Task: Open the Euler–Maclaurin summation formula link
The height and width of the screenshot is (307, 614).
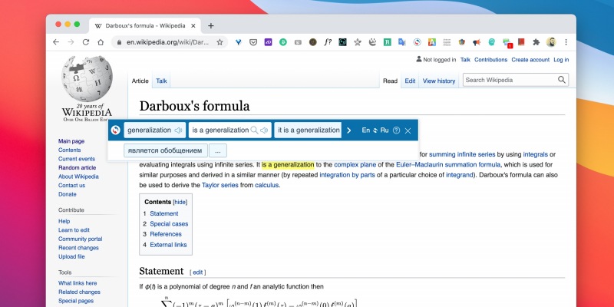Action: pyautogui.click(x=448, y=164)
